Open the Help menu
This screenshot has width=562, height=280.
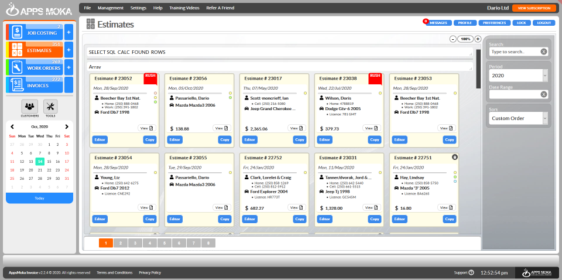157,8
